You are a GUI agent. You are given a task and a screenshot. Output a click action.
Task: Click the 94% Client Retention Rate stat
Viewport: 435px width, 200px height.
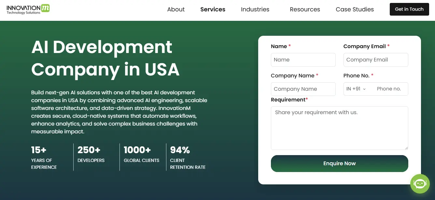pyautogui.click(x=188, y=157)
